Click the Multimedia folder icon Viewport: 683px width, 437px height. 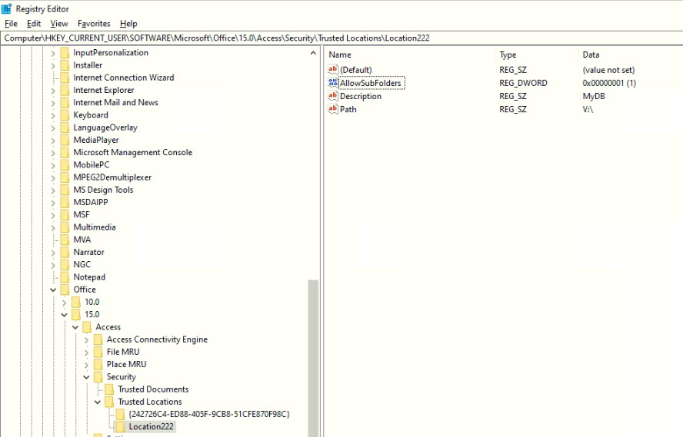pos(65,227)
